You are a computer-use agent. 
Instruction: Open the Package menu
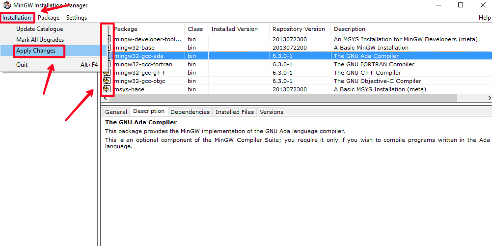coord(49,18)
